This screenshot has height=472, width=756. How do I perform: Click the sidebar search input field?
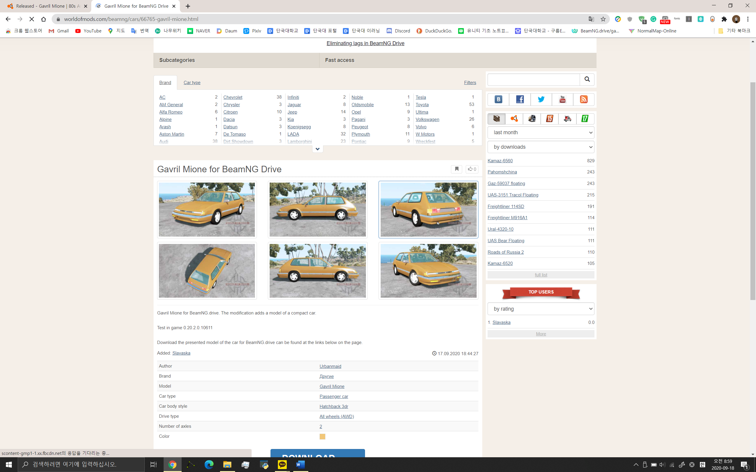coord(534,79)
